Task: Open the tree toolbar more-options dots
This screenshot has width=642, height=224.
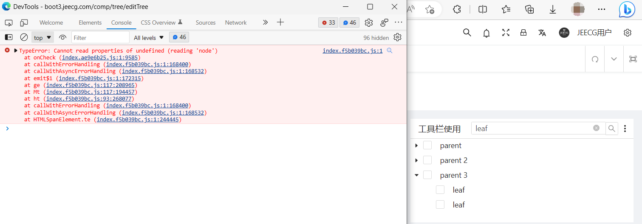Action: pyautogui.click(x=625, y=129)
